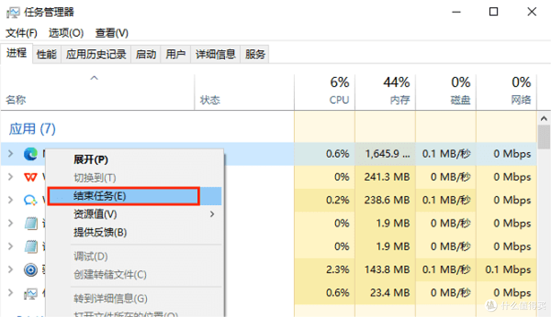Switch to the 服务 tab
Viewport: 551px width, 317px height.
[255, 54]
